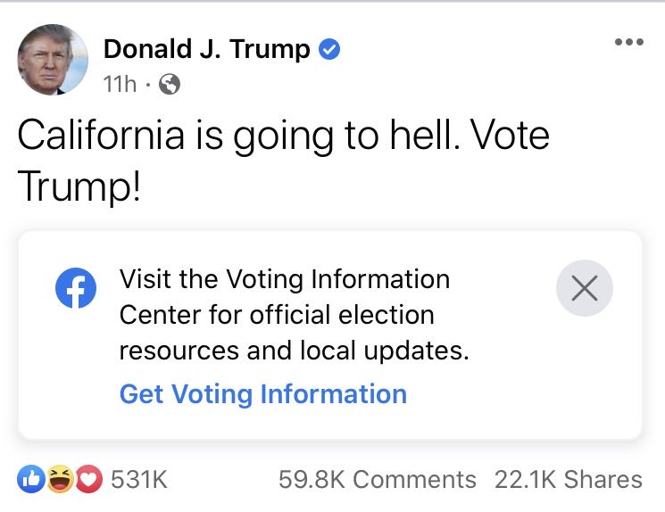This screenshot has width=665, height=512.
Task: Open the Get Voting Information link
Action: (263, 394)
